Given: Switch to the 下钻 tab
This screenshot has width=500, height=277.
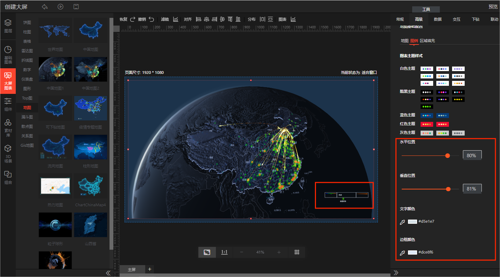Looking at the screenshot, I should (476, 19).
